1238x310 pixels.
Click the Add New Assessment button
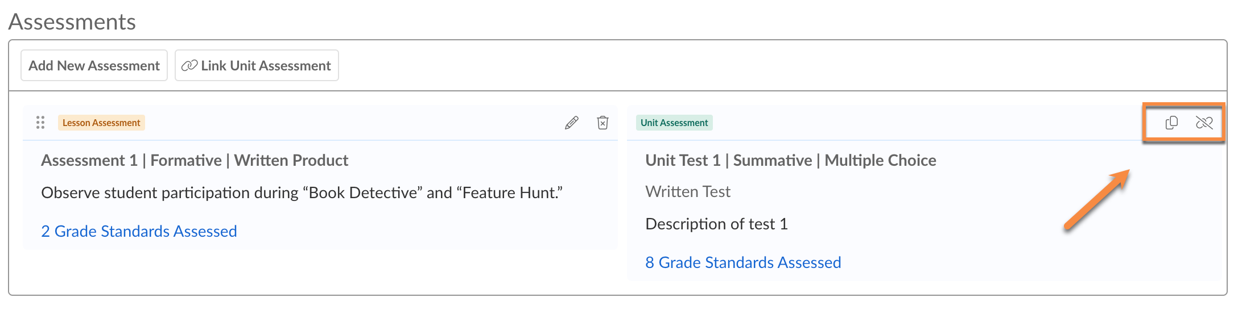tap(94, 66)
